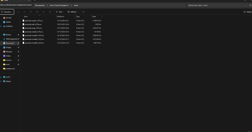Viewport: 252px width, 132px height.
Task: Click the Cut scissors icon
Action: [18, 12]
